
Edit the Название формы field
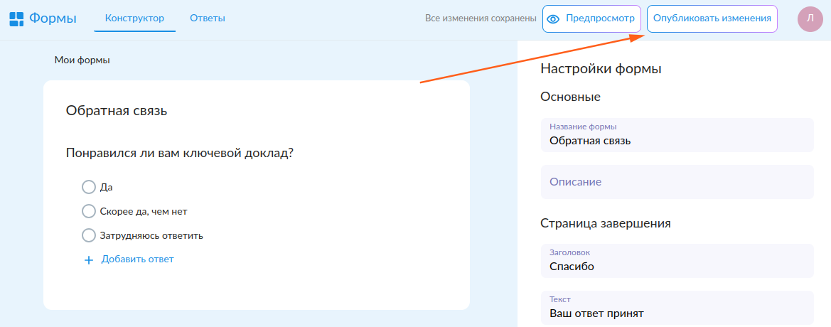[x=677, y=135]
